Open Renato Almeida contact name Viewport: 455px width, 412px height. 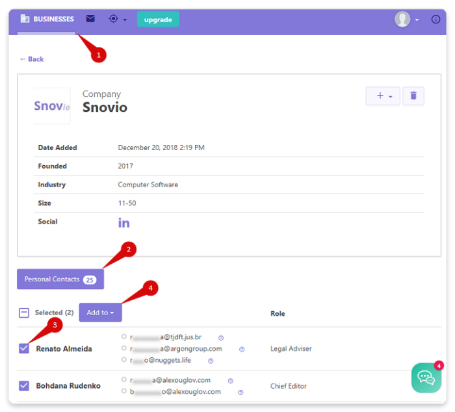[64, 349]
